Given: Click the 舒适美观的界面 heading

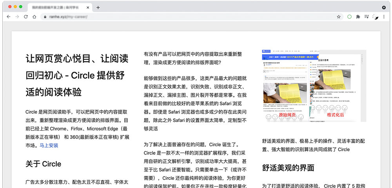Looking at the screenshot, I should click(288, 168).
